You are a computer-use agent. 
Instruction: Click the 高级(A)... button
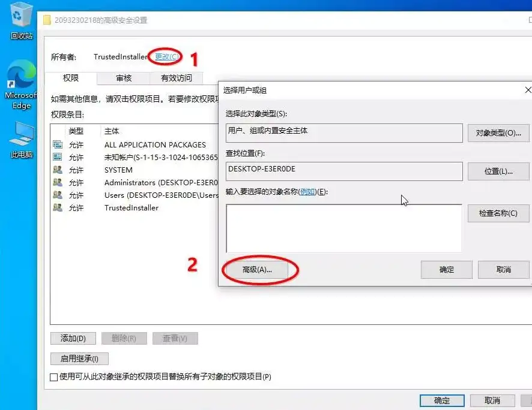click(257, 270)
